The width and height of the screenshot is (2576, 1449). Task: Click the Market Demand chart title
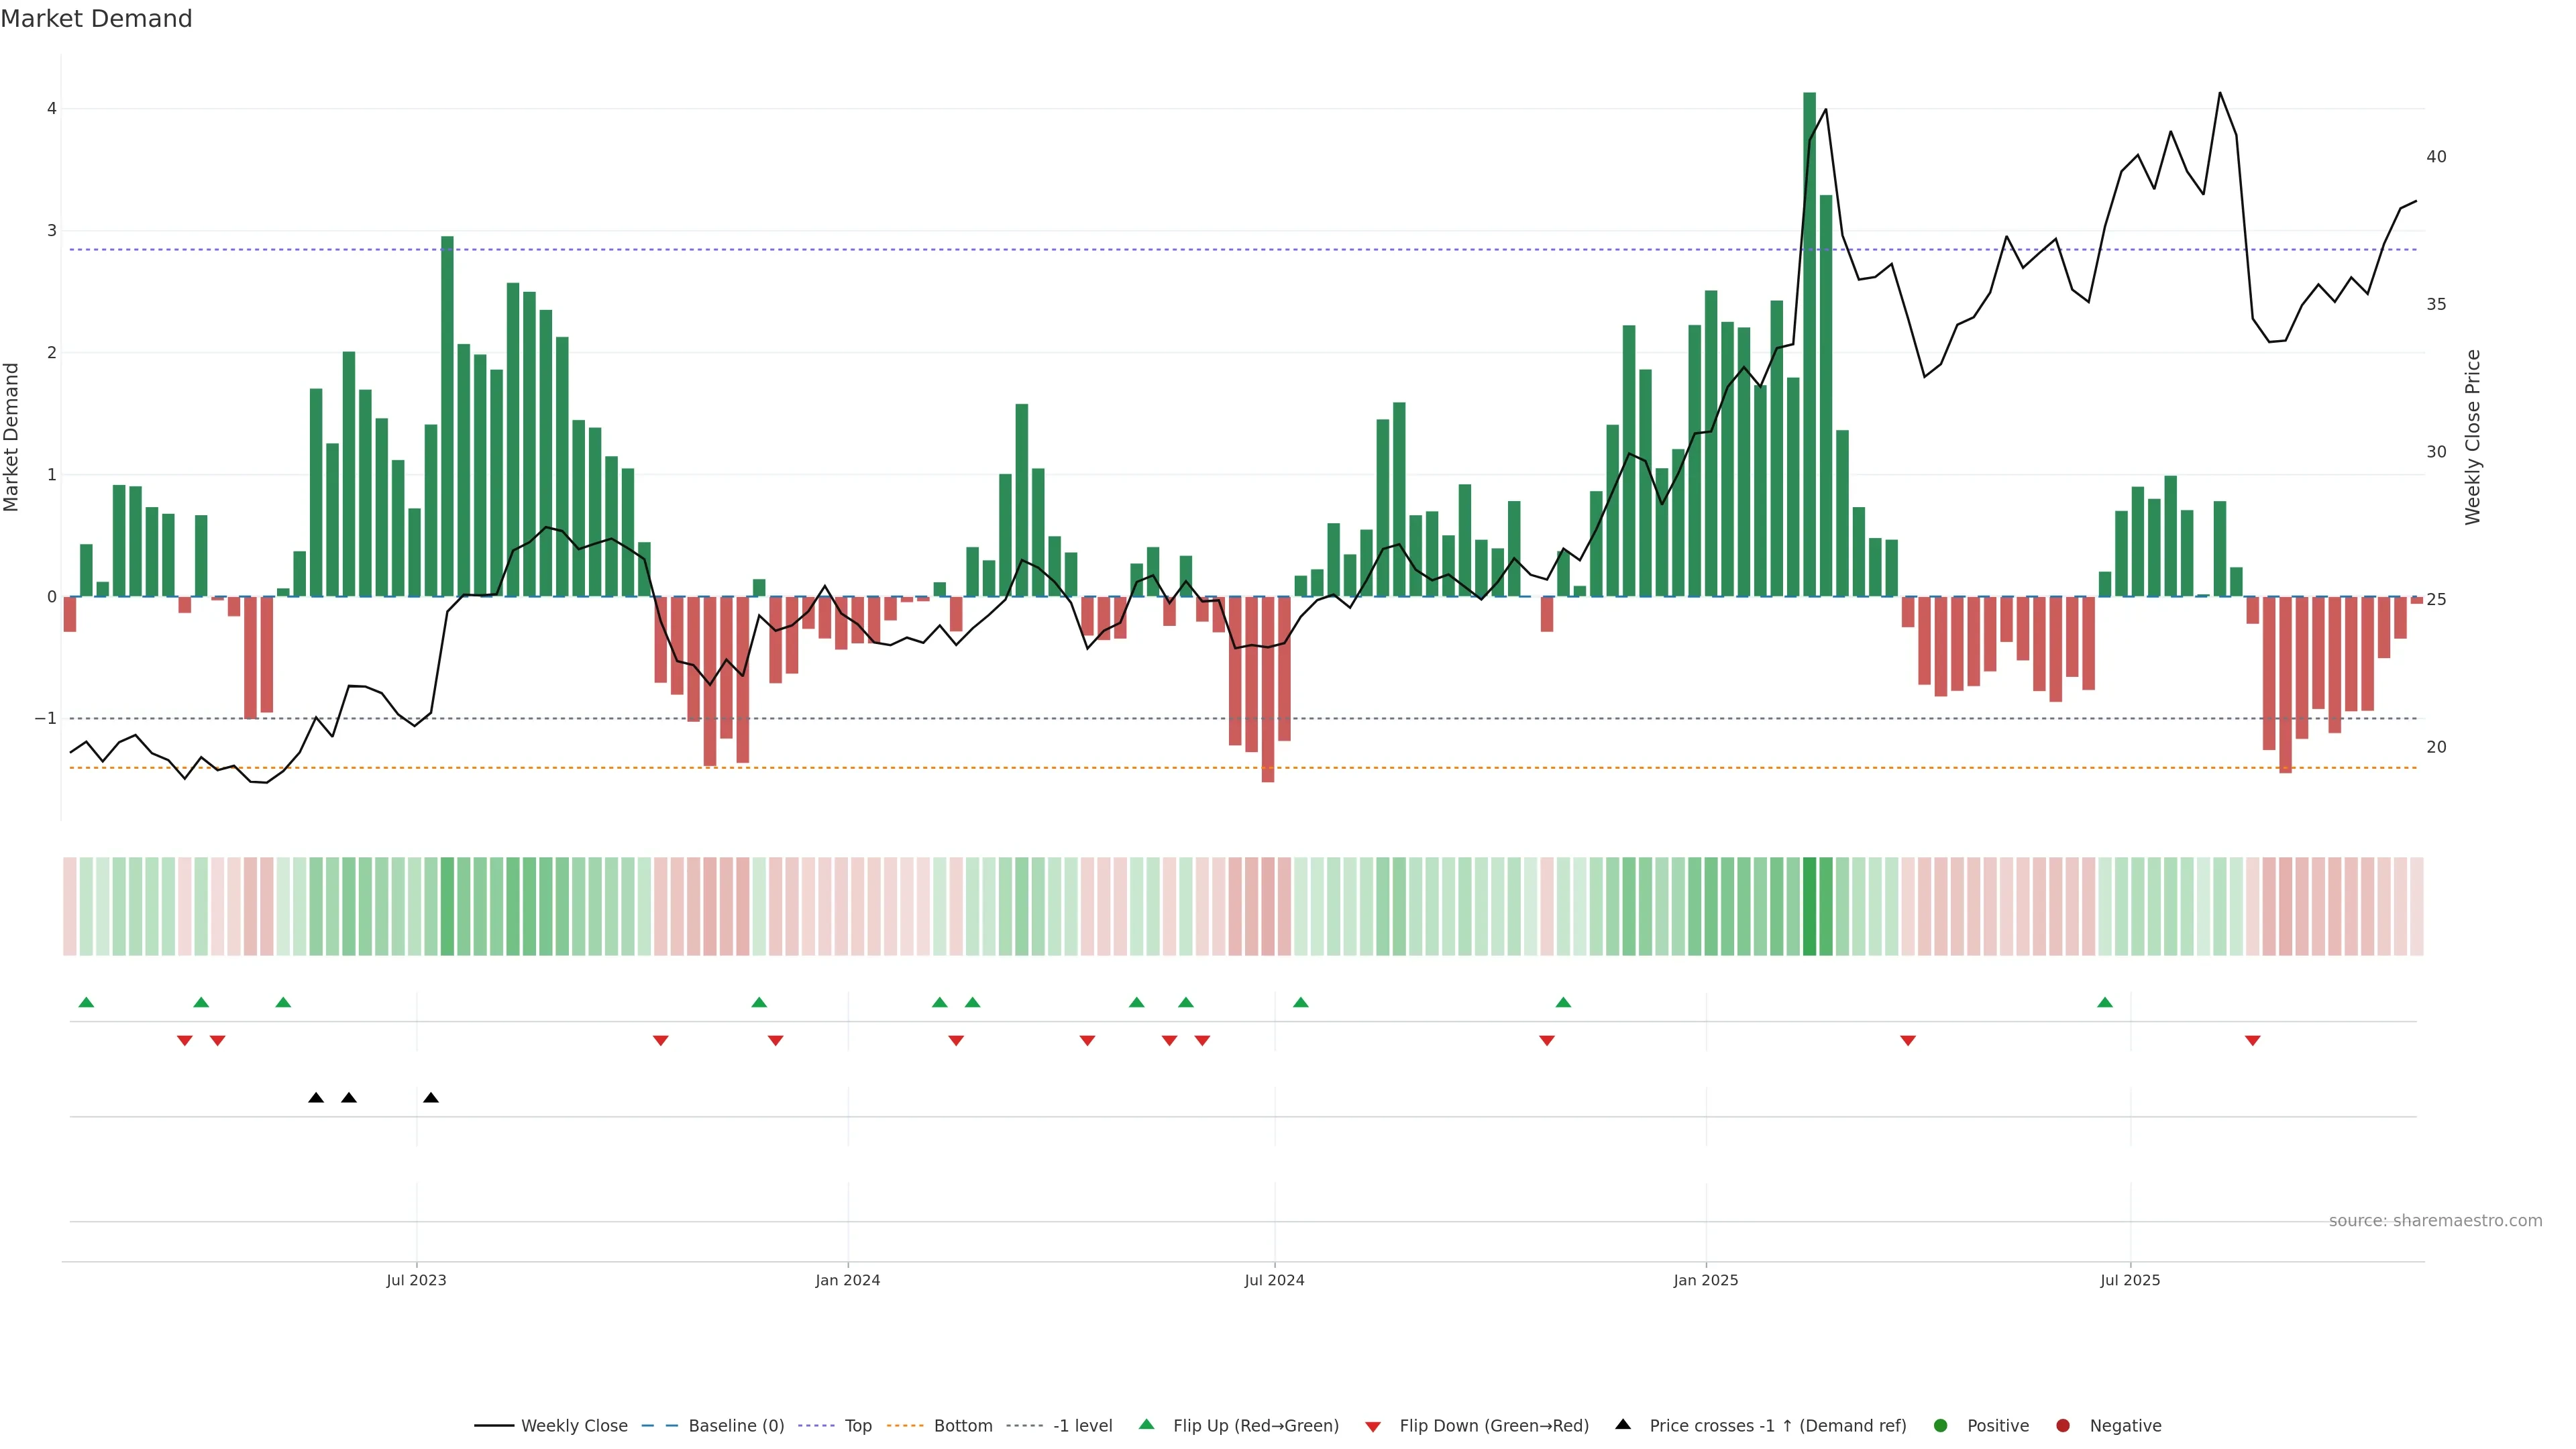pos(96,19)
